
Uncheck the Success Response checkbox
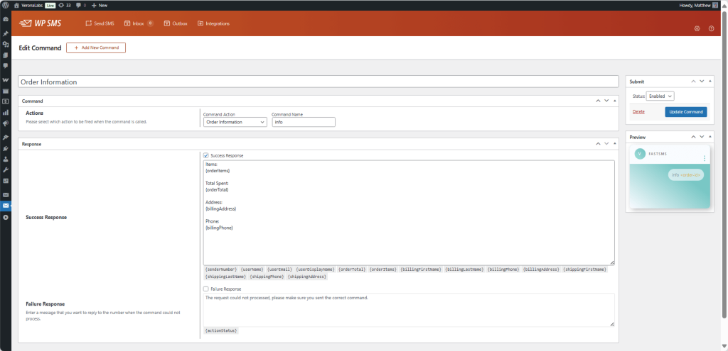click(x=206, y=156)
